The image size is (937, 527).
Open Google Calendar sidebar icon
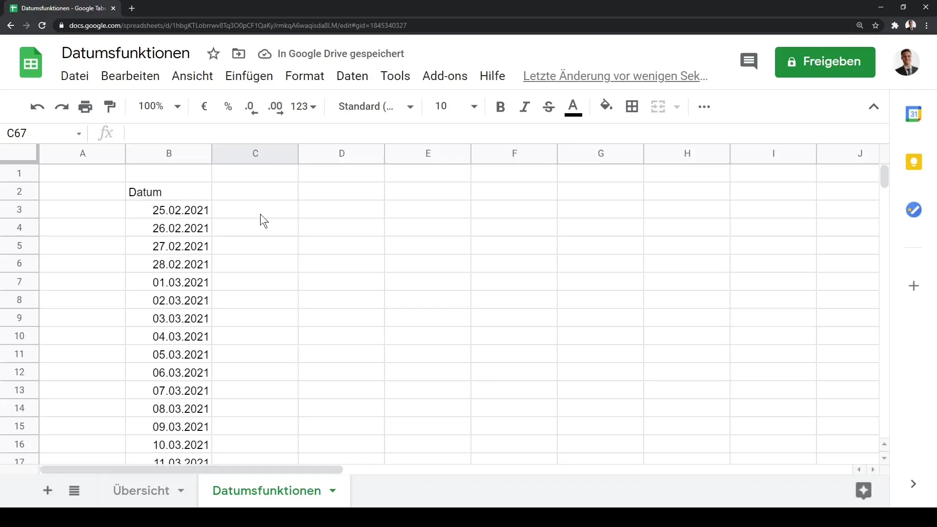914,114
